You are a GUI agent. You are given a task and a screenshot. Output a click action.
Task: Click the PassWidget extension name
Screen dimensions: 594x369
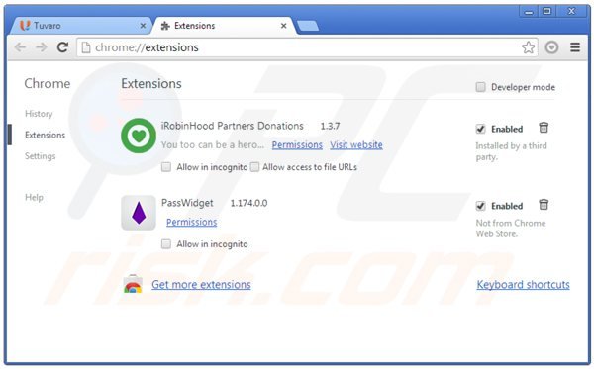[x=187, y=203]
